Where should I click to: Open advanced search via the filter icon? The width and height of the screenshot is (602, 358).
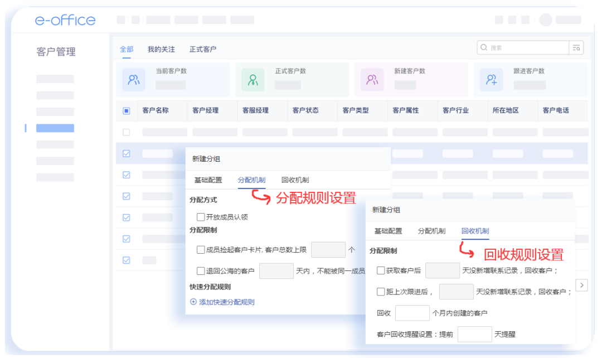576,47
